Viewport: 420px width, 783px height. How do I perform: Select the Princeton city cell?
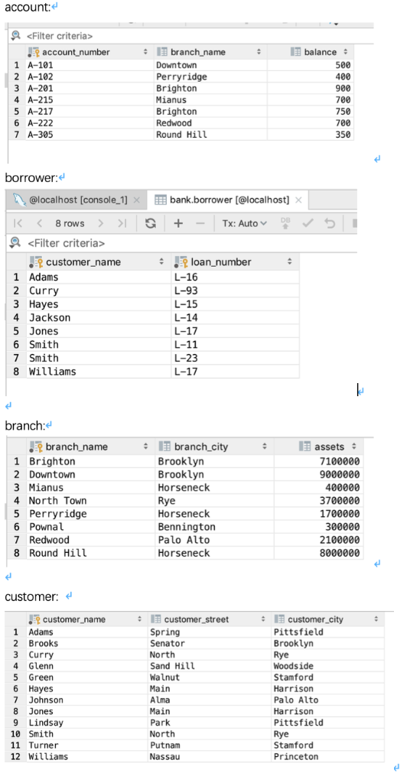328,756
